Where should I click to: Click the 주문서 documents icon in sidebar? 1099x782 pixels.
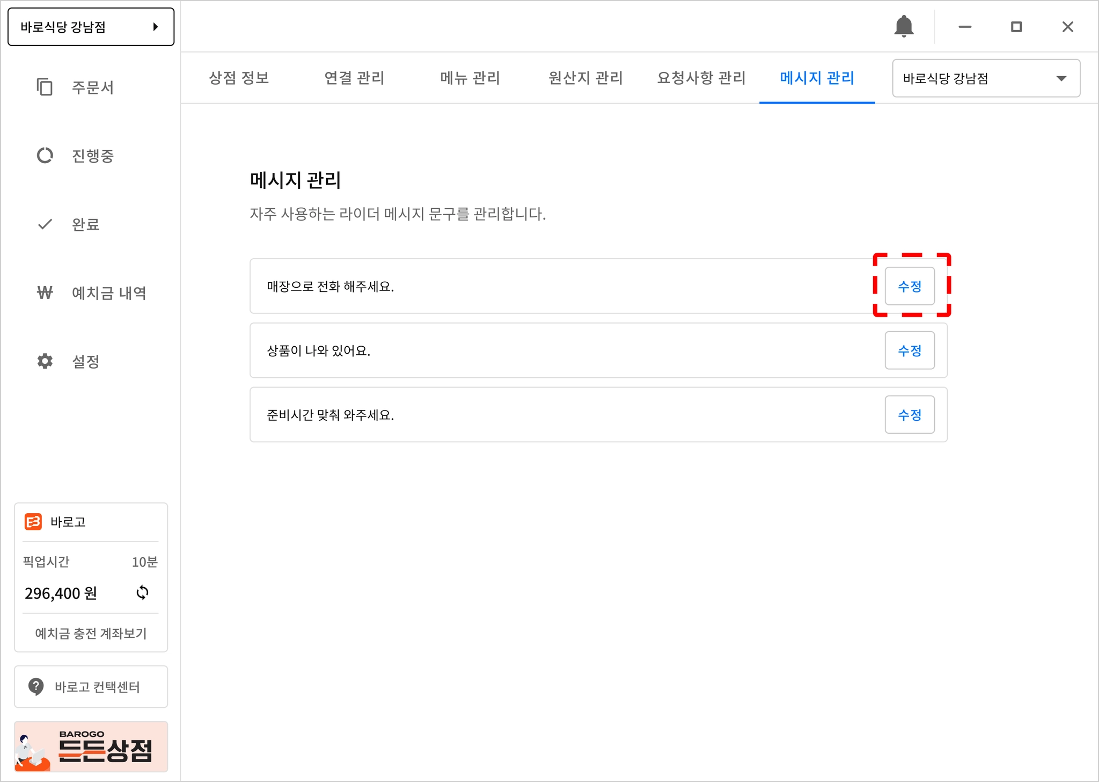[45, 87]
